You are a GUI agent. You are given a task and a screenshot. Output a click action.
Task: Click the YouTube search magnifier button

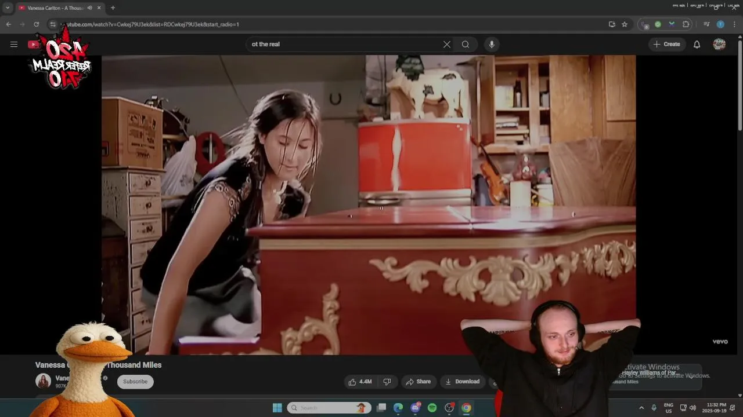pyautogui.click(x=466, y=44)
